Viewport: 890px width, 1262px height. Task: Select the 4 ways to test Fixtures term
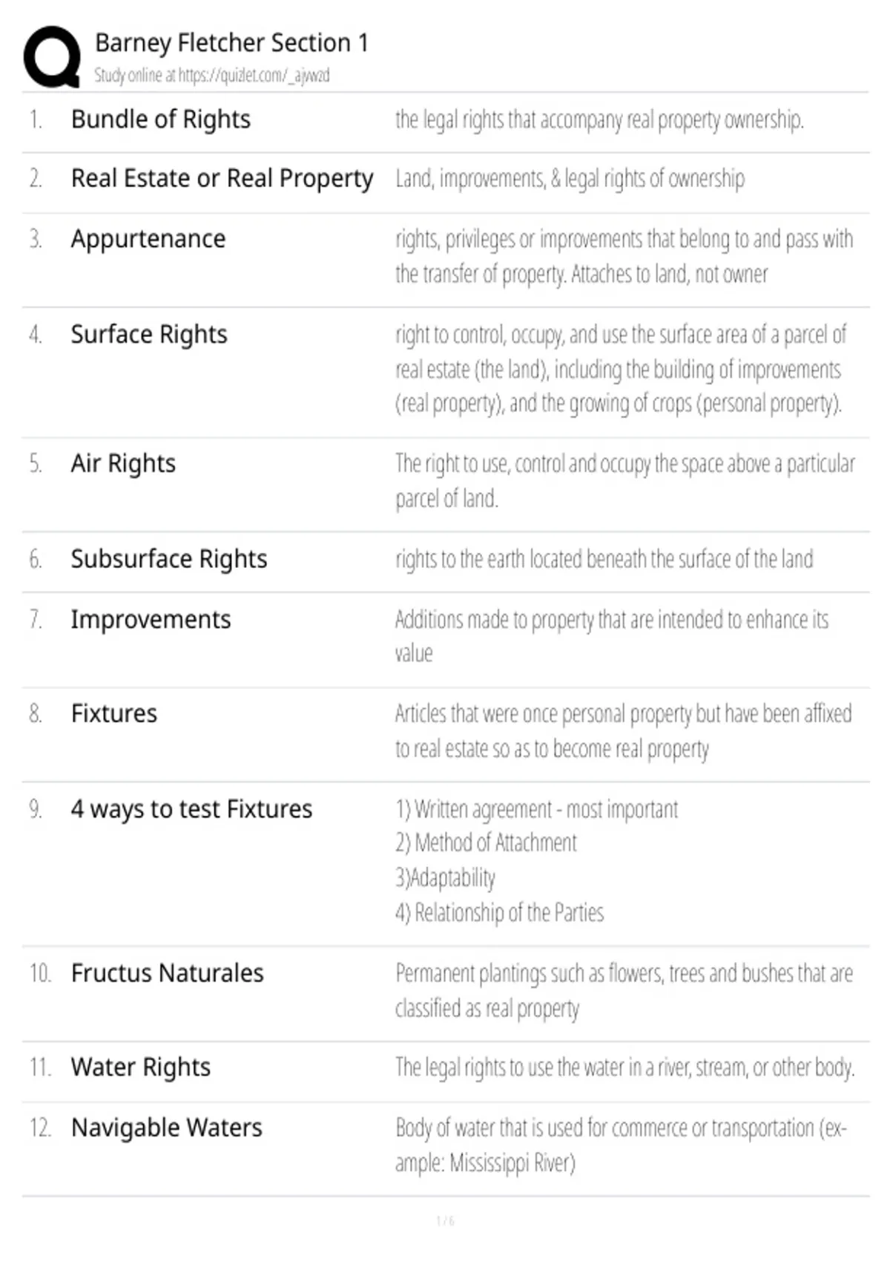(x=191, y=809)
